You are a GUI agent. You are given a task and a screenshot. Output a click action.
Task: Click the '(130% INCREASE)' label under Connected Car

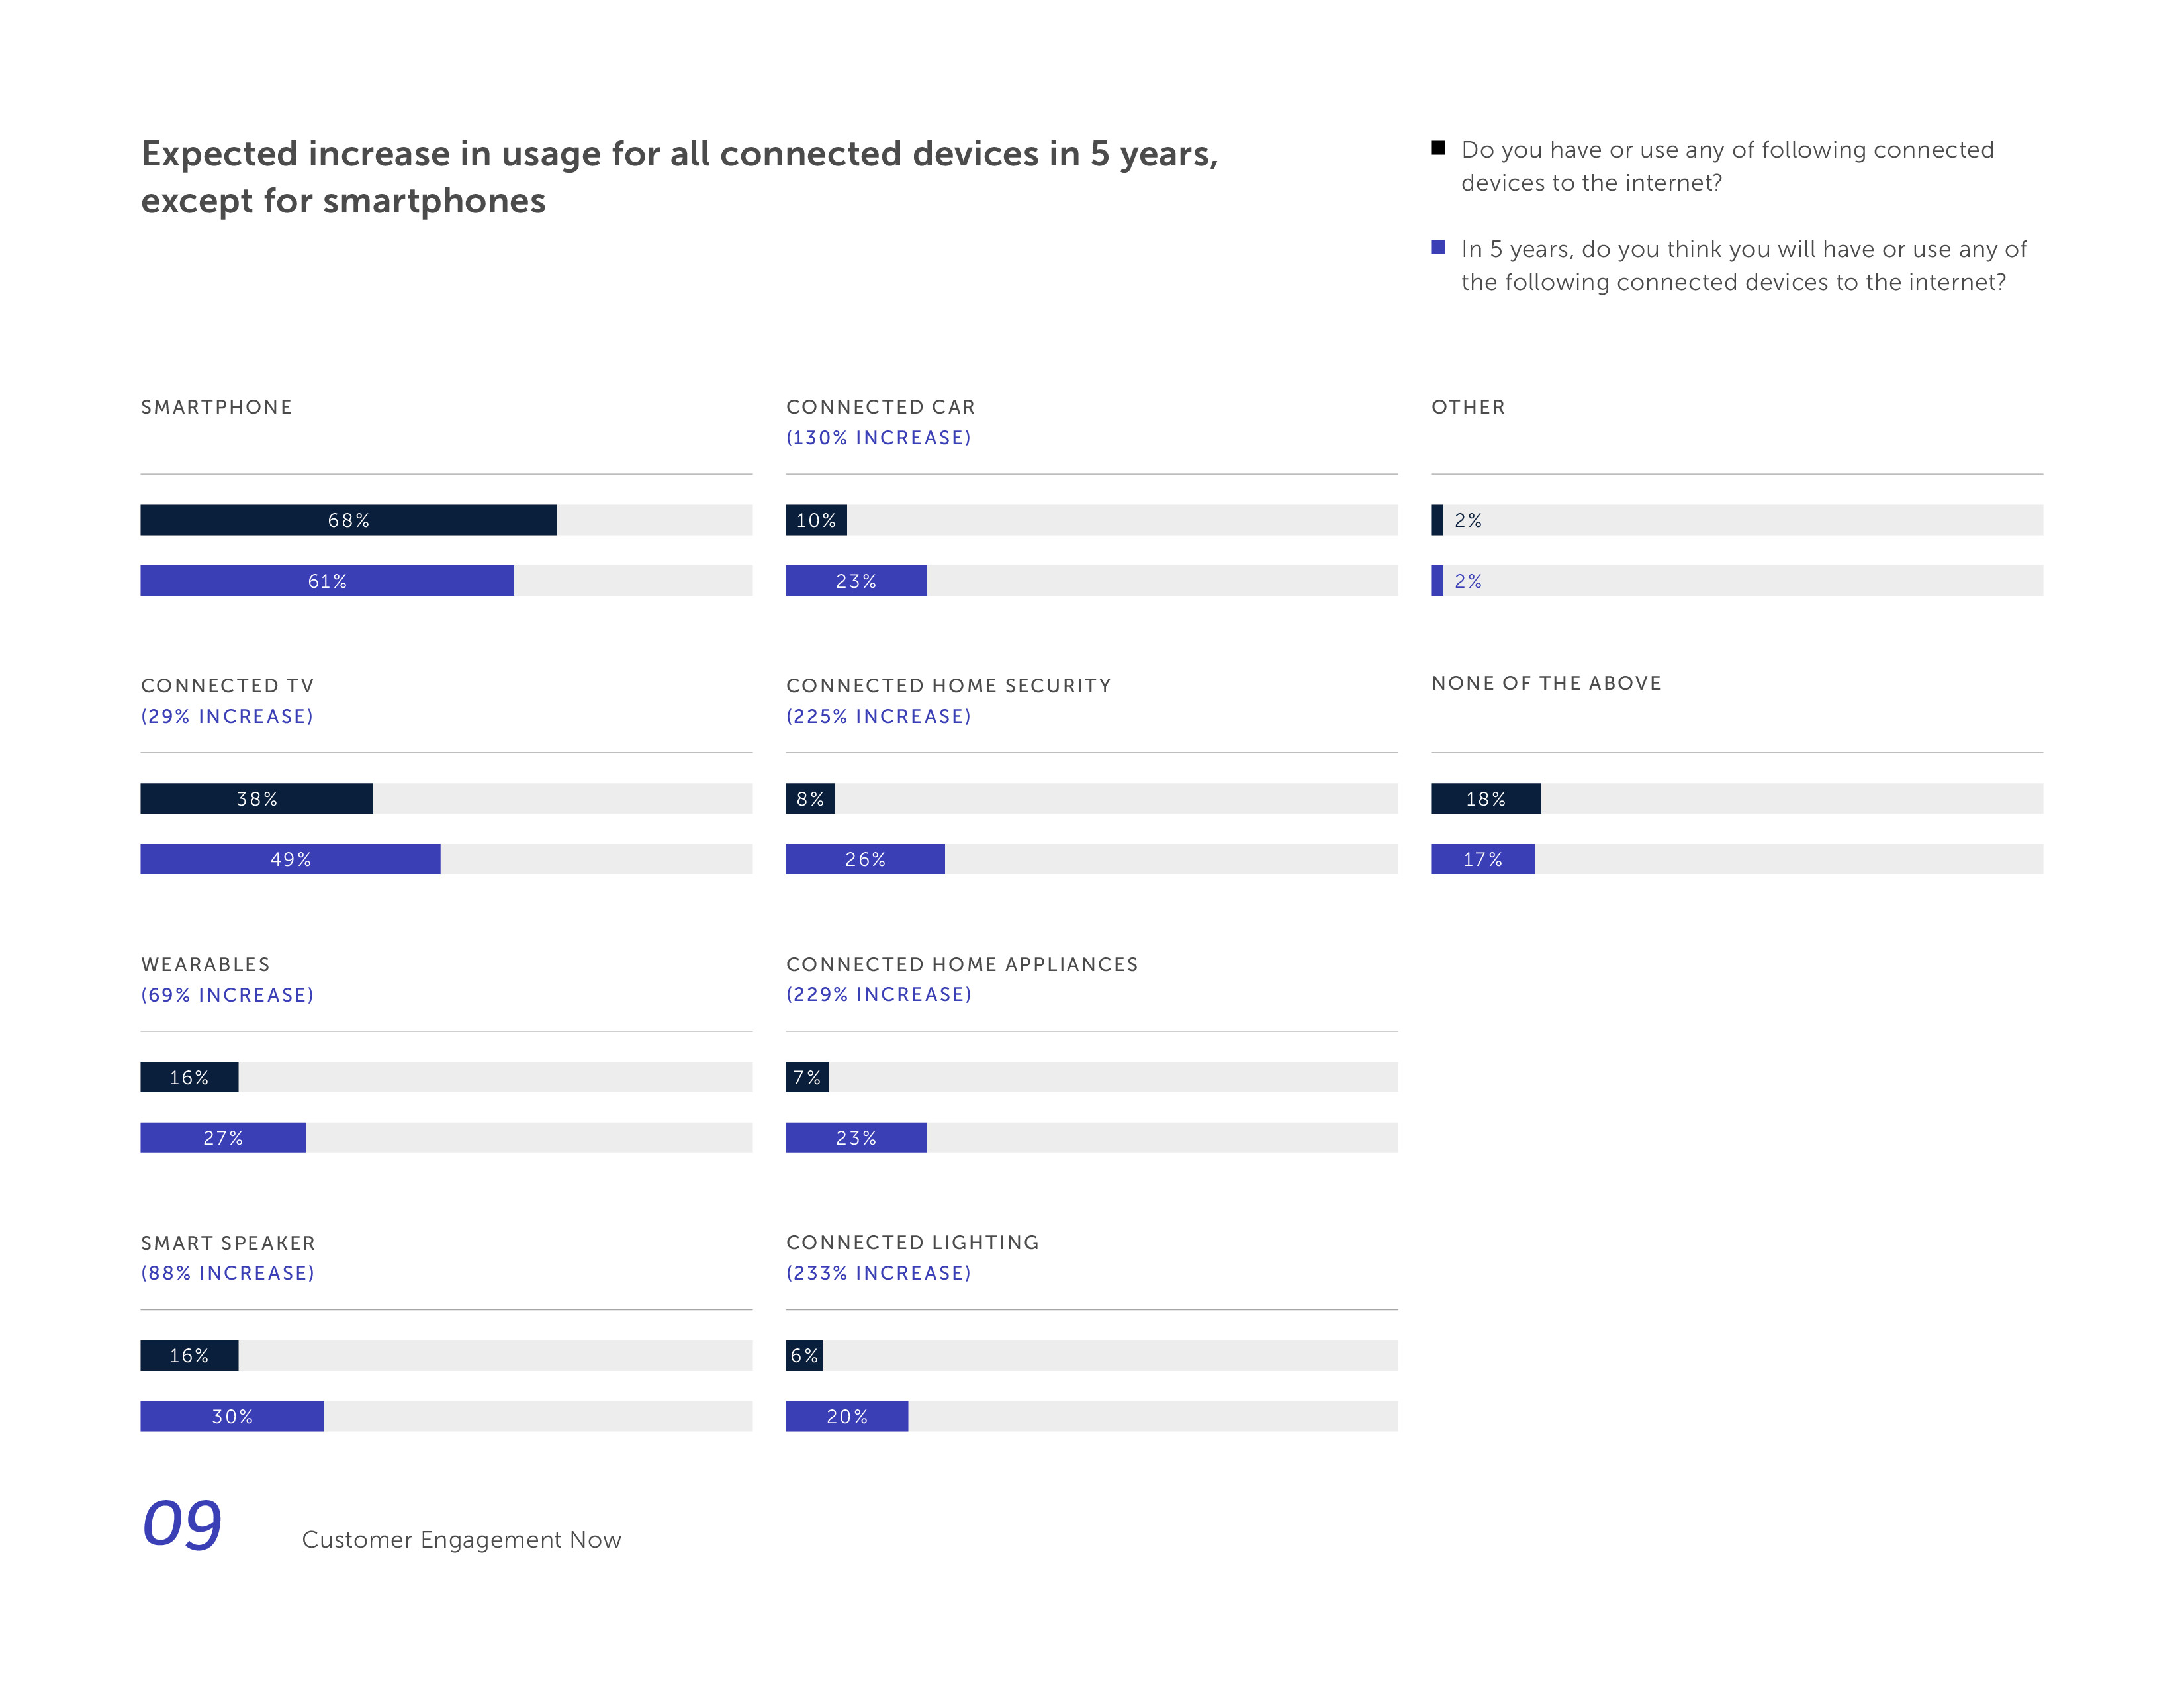(878, 438)
